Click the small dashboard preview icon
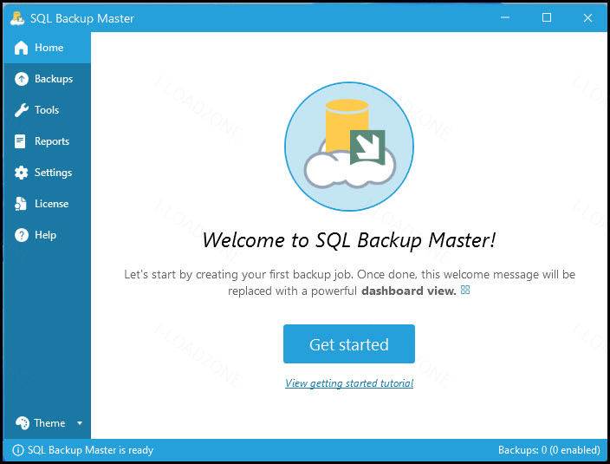Image resolution: width=610 pixels, height=464 pixels. 465,290
